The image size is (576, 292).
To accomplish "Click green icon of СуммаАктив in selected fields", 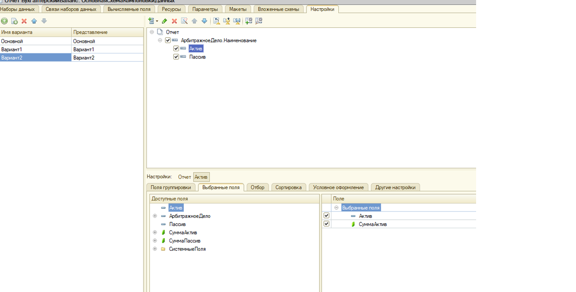I will (353, 224).
